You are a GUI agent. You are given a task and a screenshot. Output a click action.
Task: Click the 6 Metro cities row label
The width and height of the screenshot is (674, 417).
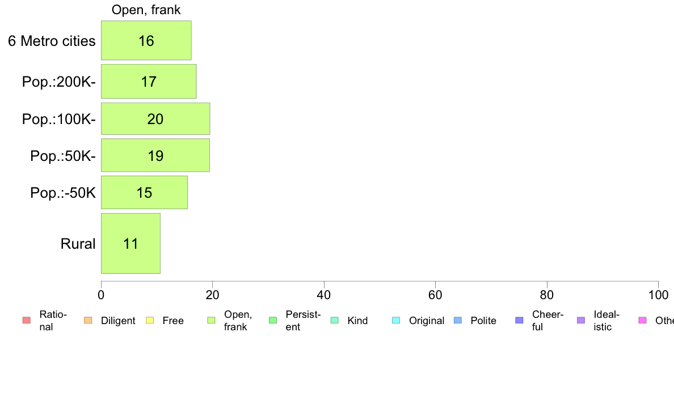[52, 41]
